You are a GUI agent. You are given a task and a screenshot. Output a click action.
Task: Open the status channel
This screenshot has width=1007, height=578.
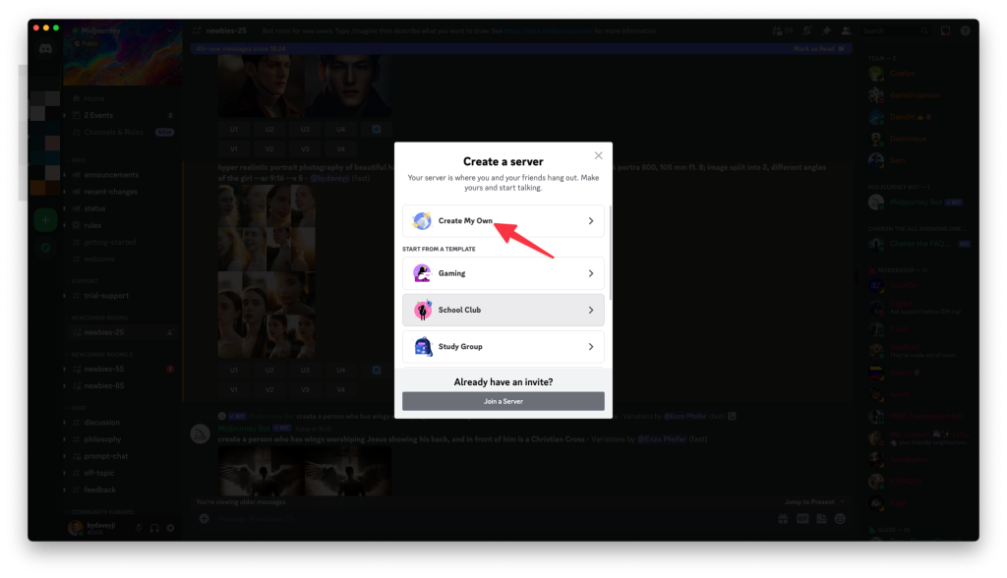tap(122, 208)
